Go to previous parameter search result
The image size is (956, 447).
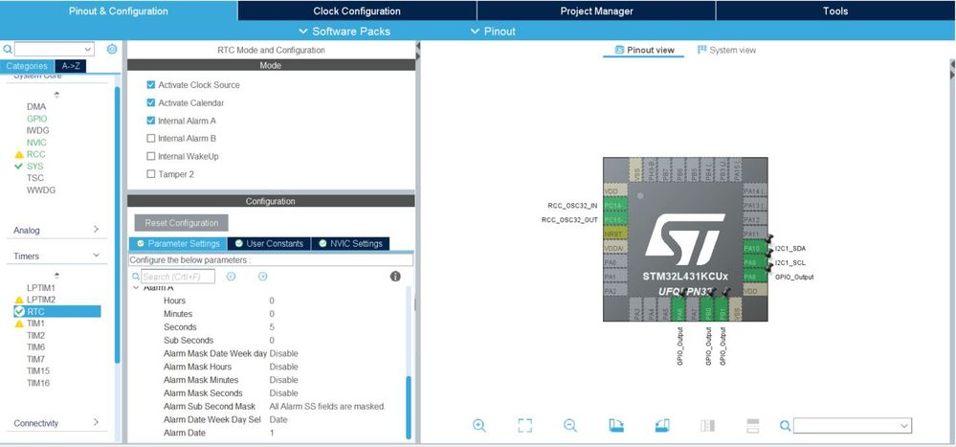[x=231, y=277]
